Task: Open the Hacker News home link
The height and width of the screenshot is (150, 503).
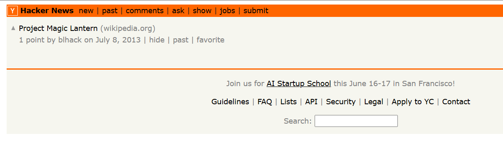Action: 47,11
